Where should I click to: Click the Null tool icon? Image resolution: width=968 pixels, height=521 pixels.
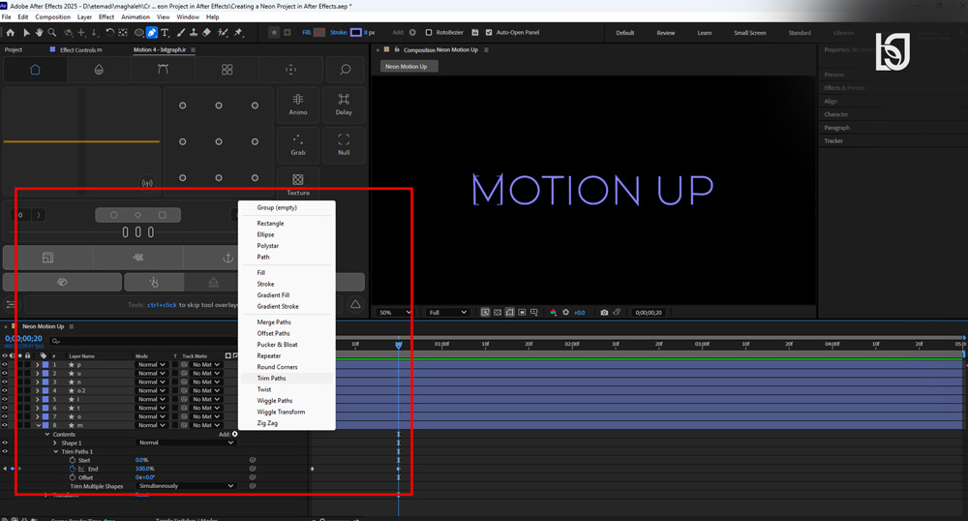(344, 144)
